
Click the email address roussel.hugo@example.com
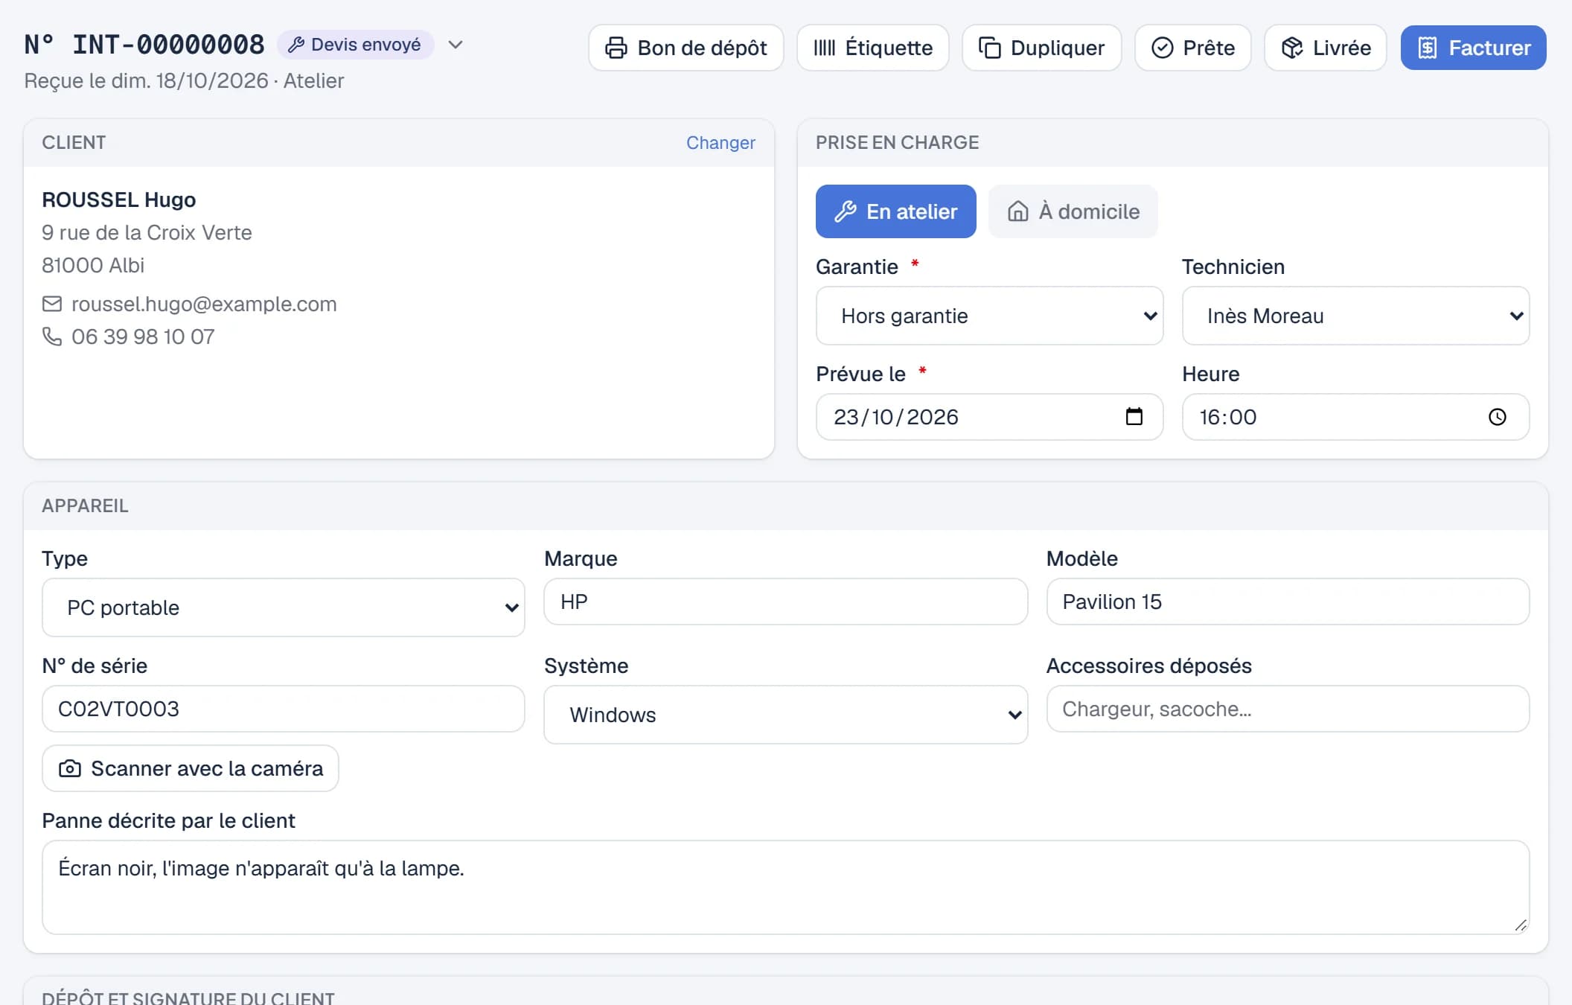[204, 304]
